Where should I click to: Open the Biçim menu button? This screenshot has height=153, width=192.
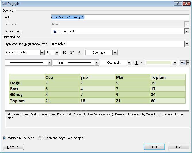pyautogui.click(x=13, y=147)
